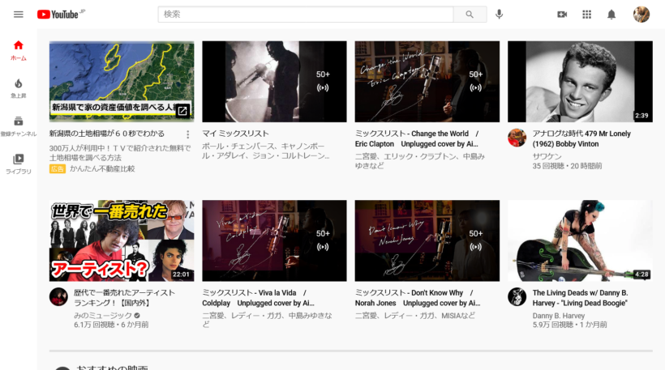Click the search magnifier button
Image resolution: width=665 pixels, height=370 pixels.
pyautogui.click(x=470, y=15)
